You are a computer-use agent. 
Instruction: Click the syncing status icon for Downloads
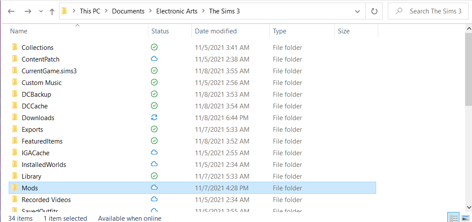[x=154, y=118]
